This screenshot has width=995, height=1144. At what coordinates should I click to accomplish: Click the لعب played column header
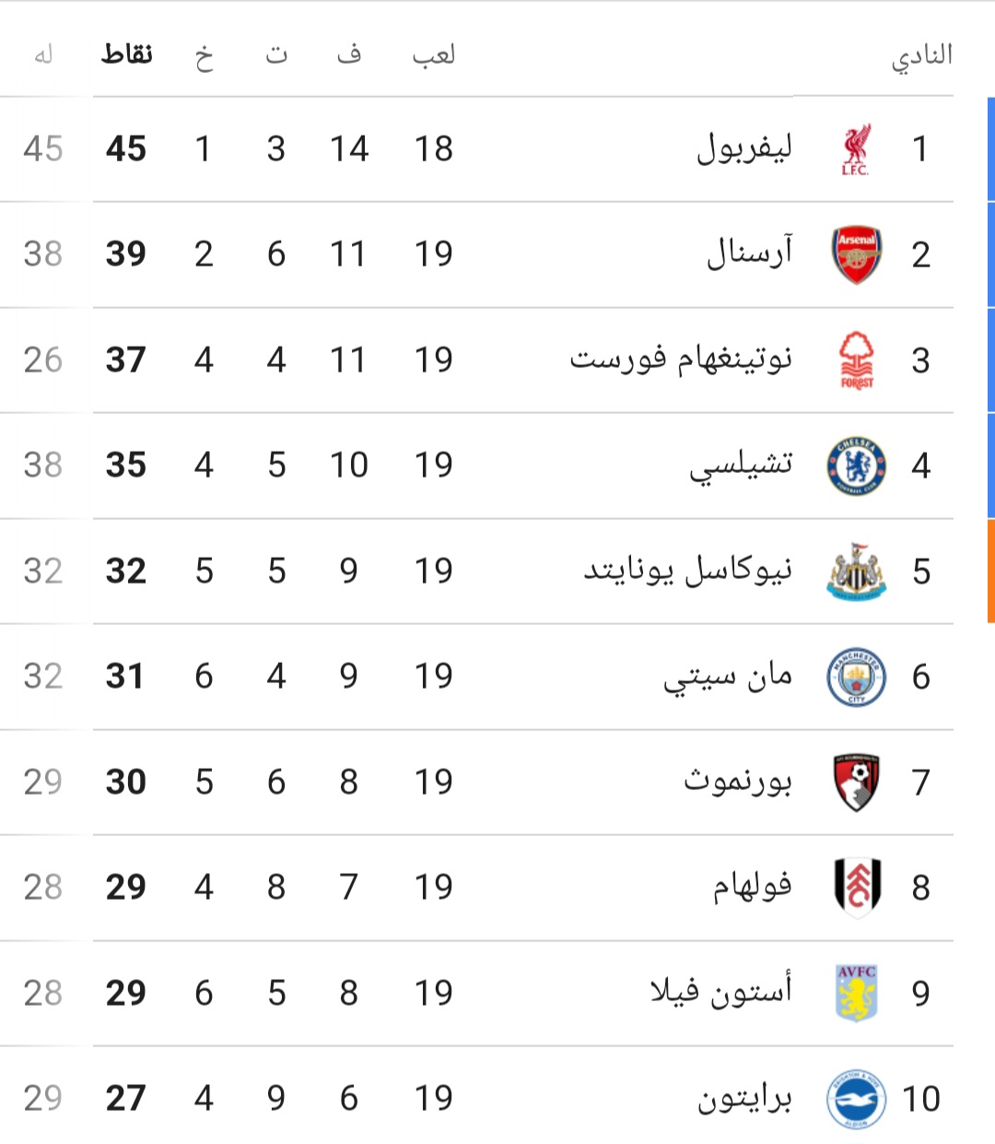(434, 55)
